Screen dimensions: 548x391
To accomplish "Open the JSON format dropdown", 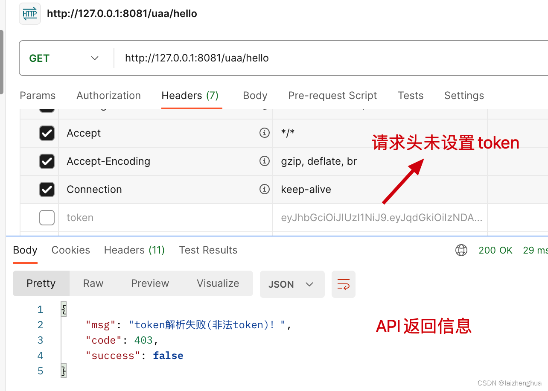I will click(x=292, y=284).
